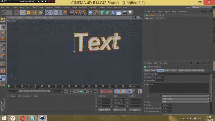Select the Caps tab in Attributes

point(167,70)
